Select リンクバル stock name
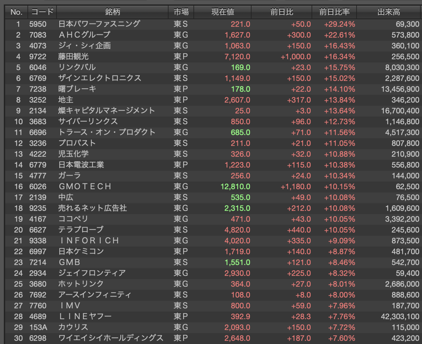Image resolution: width=422 pixels, height=344 pixels. tap(77, 67)
